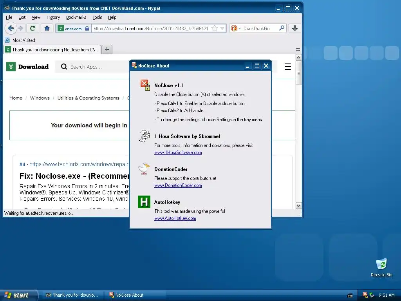Open www.DonationCoder.com link

tap(178, 185)
